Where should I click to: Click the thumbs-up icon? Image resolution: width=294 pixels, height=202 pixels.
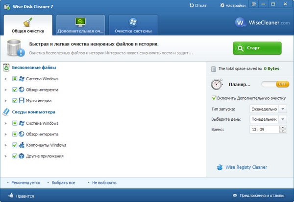click(x=11, y=196)
